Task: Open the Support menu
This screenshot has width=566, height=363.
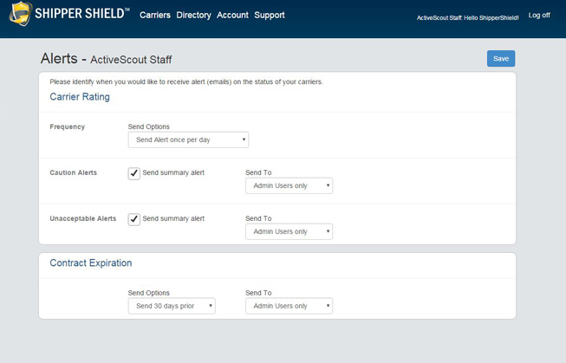Action: coord(270,16)
